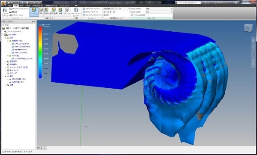The width and height of the screenshot is (257, 155).
Task: Open the Iso Surfaces (等値面) tool
Action: pyautogui.click(x=46, y=11)
